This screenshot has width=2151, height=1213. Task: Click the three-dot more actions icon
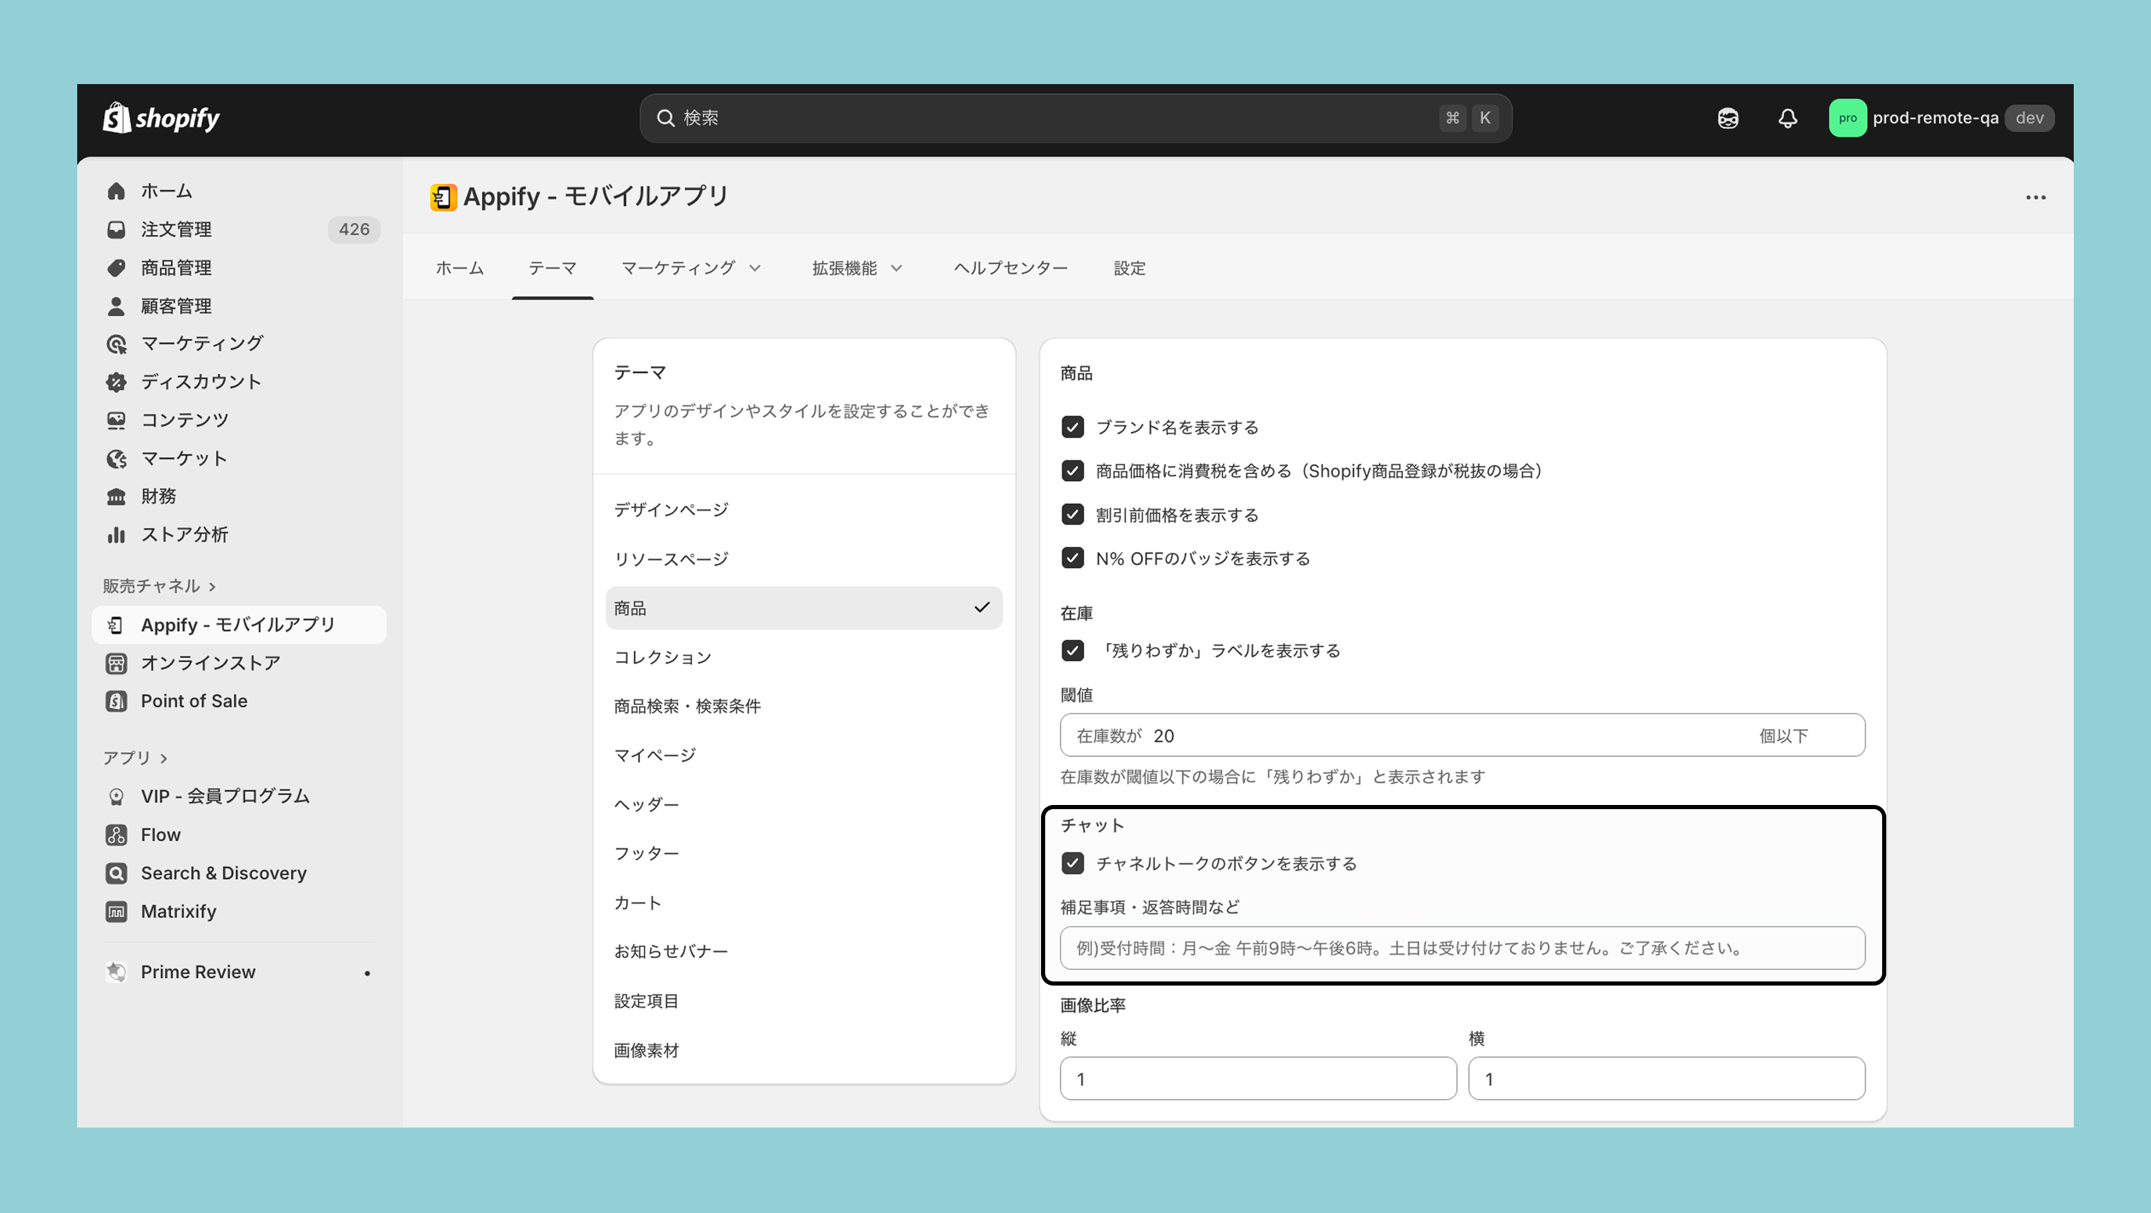(x=2035, y=198)
